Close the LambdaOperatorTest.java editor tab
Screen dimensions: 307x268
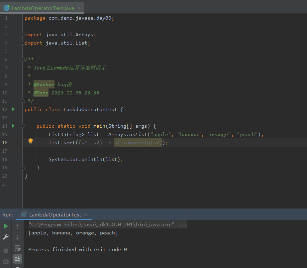[79, 8]
